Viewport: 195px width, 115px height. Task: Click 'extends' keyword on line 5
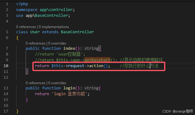pos(50,32)
